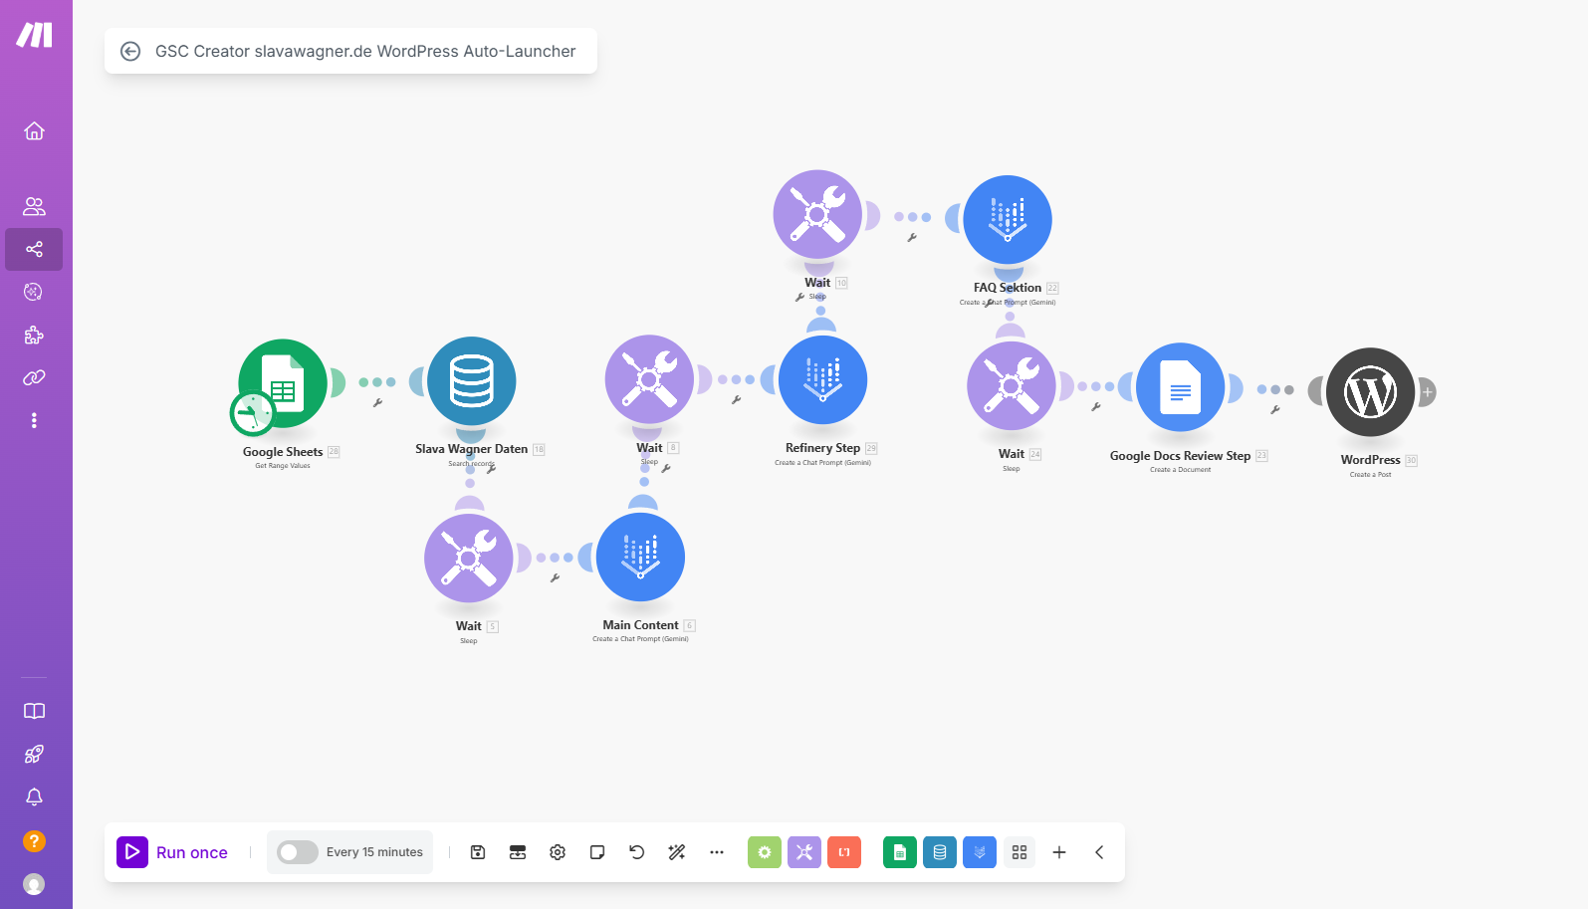
Task: Open Help using the orange question mark
Action: pyautogui.click(x=34, y=841)
